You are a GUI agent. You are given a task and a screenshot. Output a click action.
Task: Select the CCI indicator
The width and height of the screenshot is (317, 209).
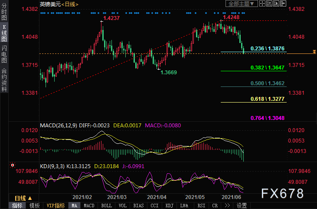click(154, 206)
